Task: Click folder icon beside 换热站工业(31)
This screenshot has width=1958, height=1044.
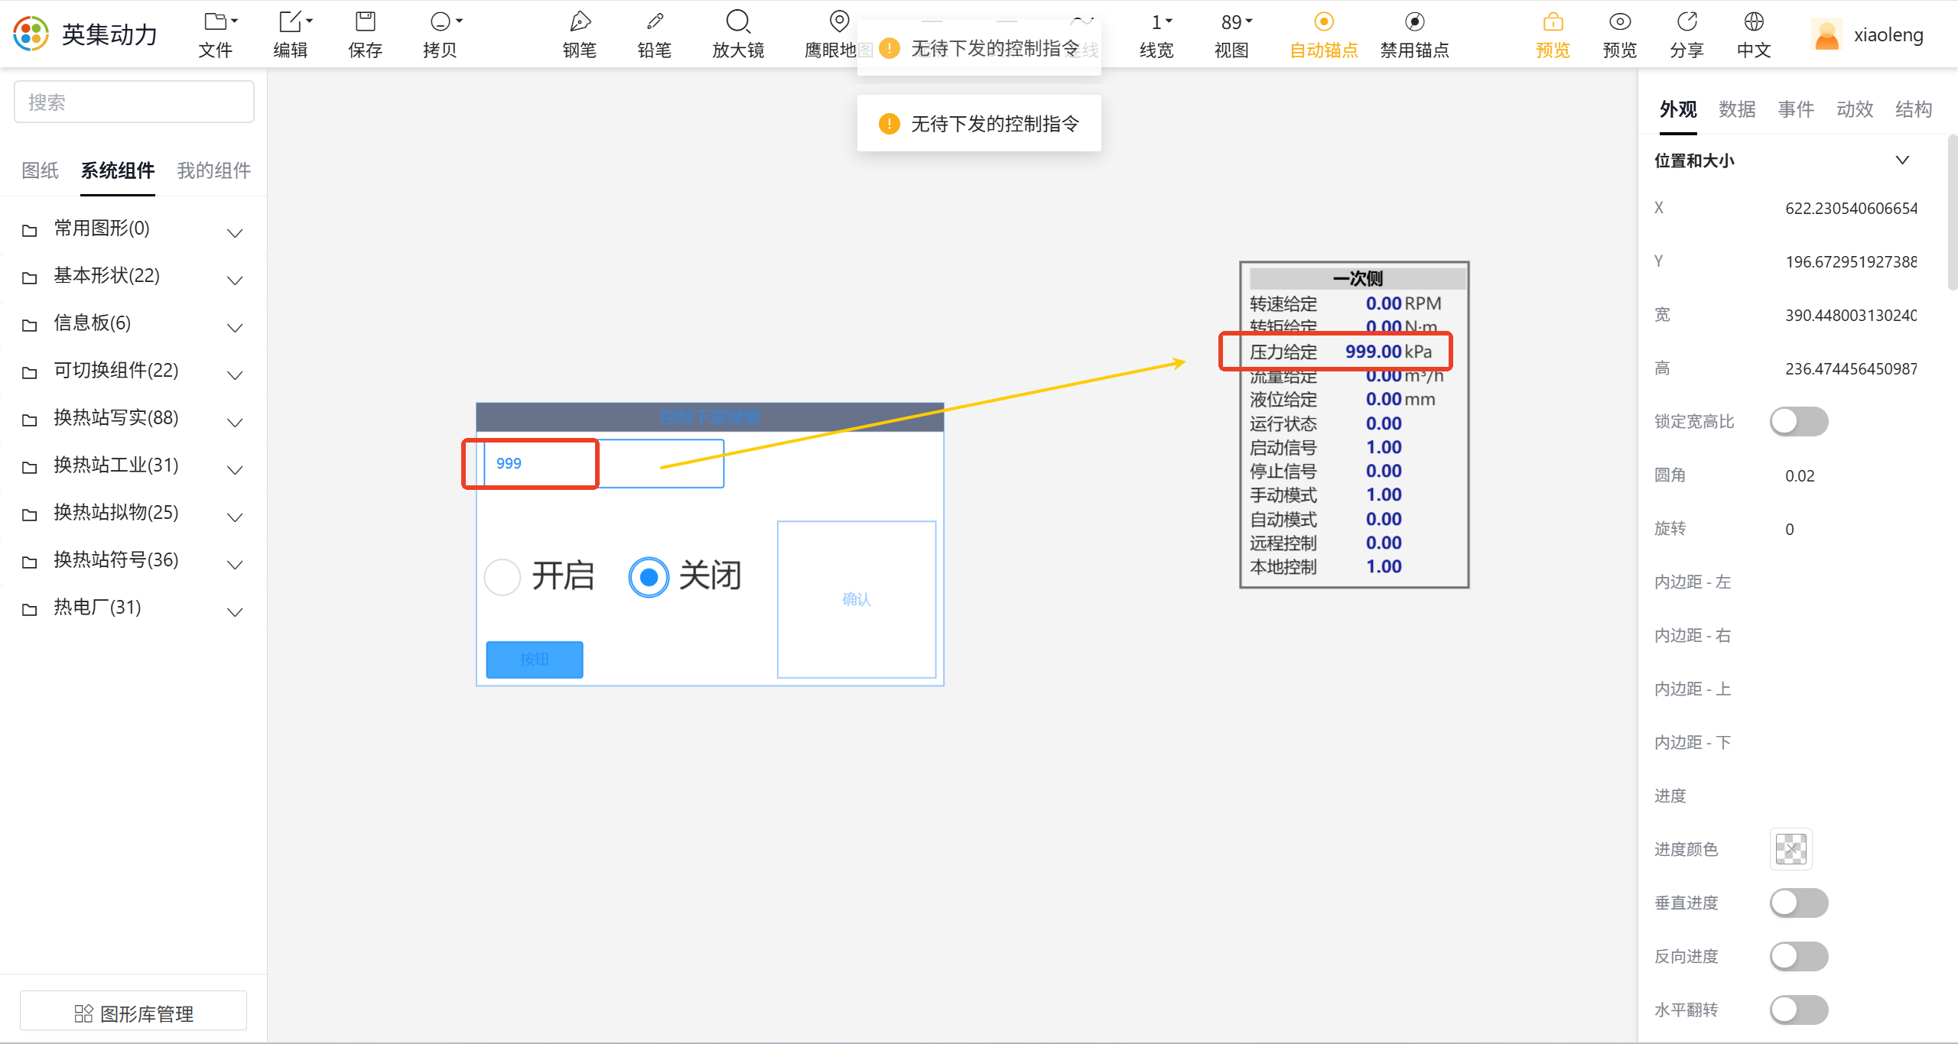Action: click(x=30, y=468)
